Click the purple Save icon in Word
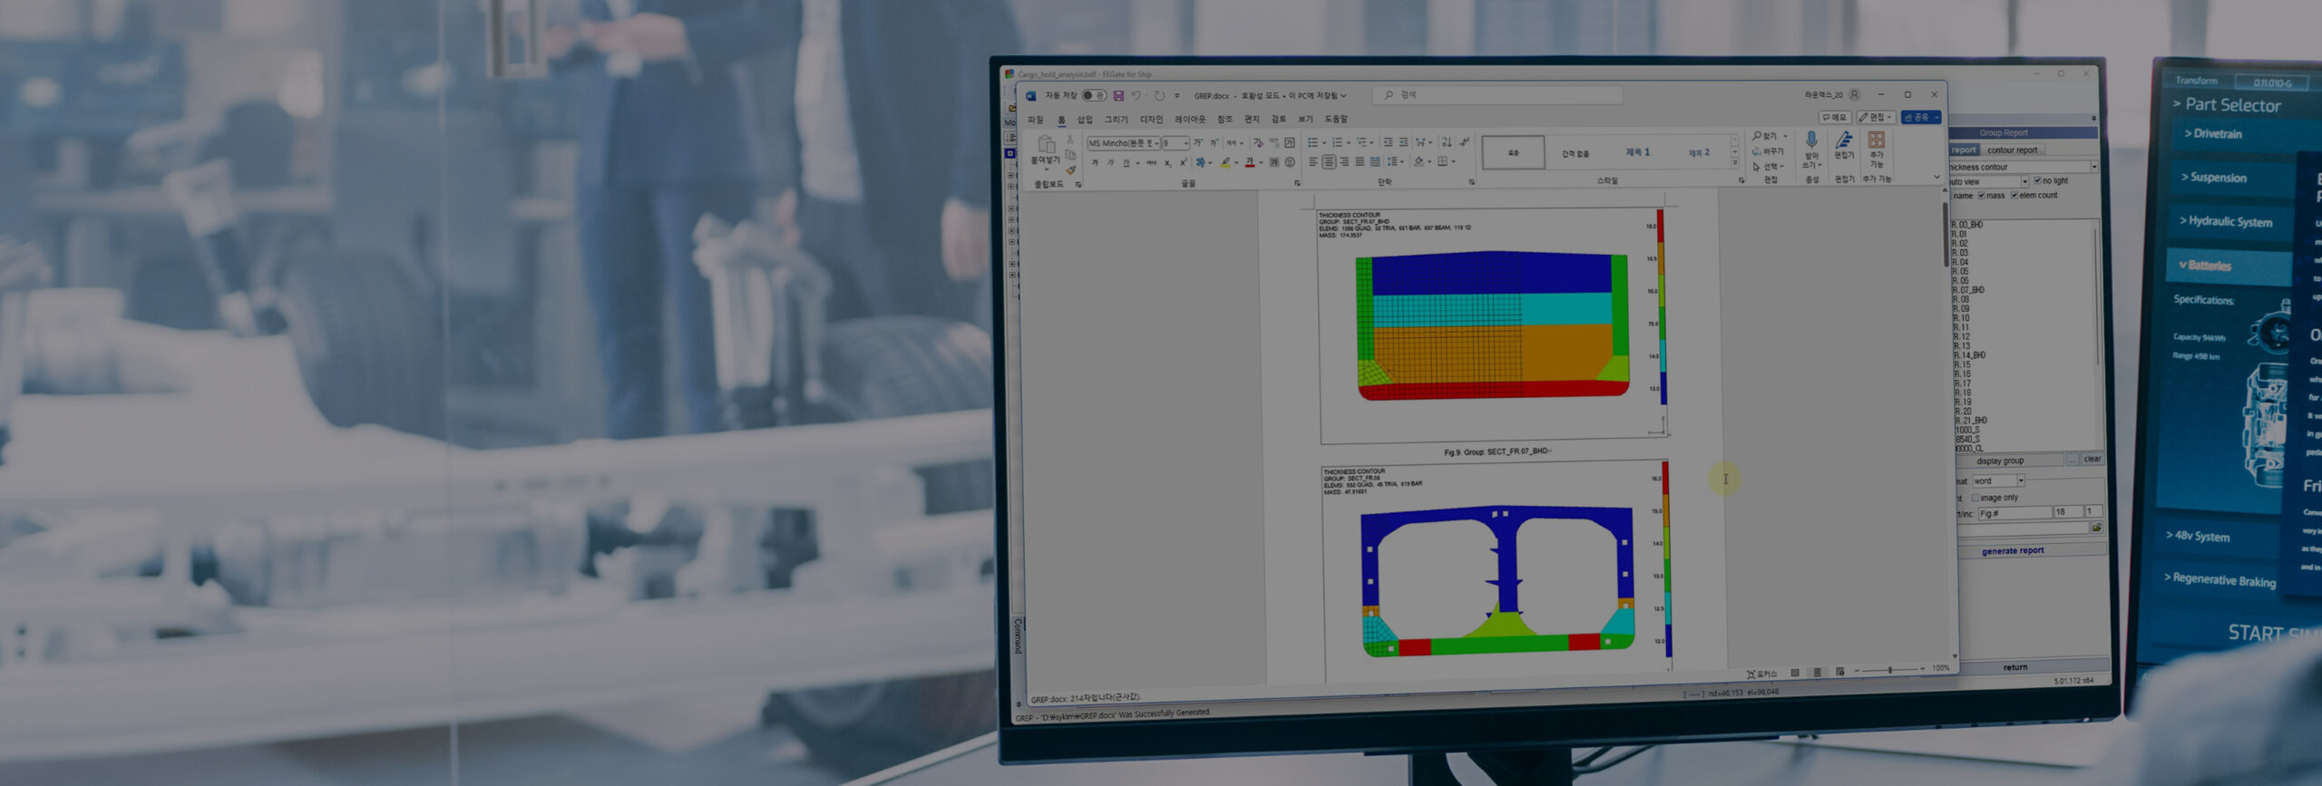This screenshot has height=786, width=2322. (x=1118, y=96)
